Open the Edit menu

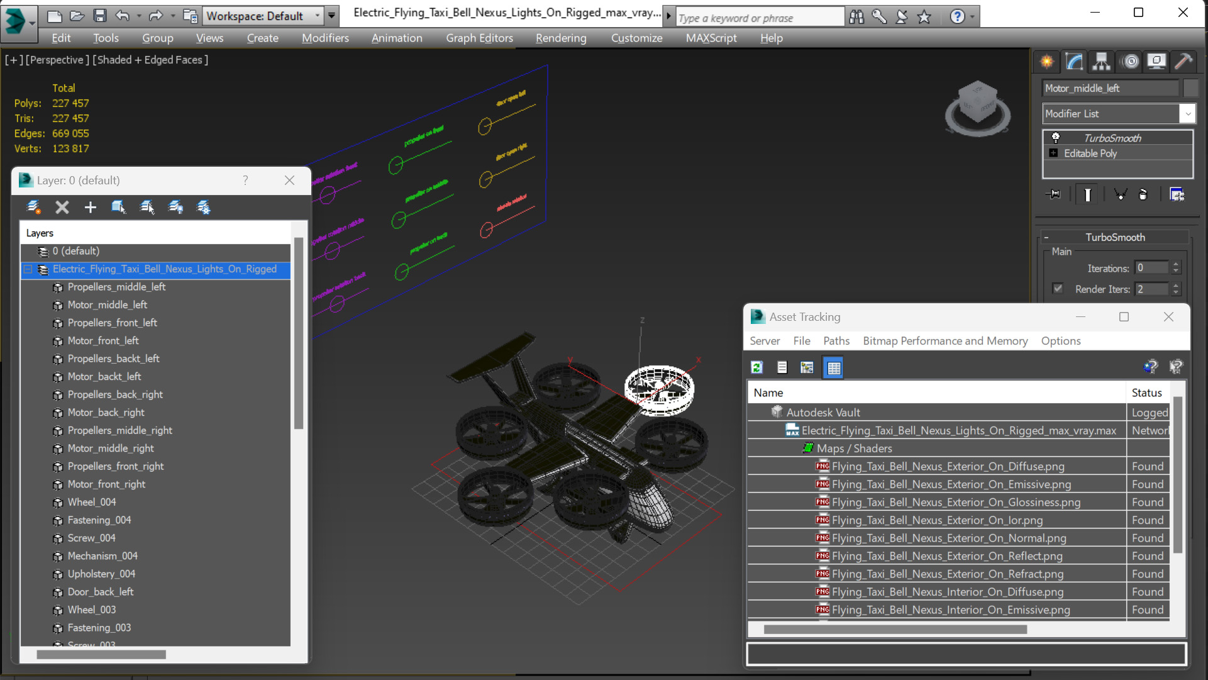[x=61, y=38]
